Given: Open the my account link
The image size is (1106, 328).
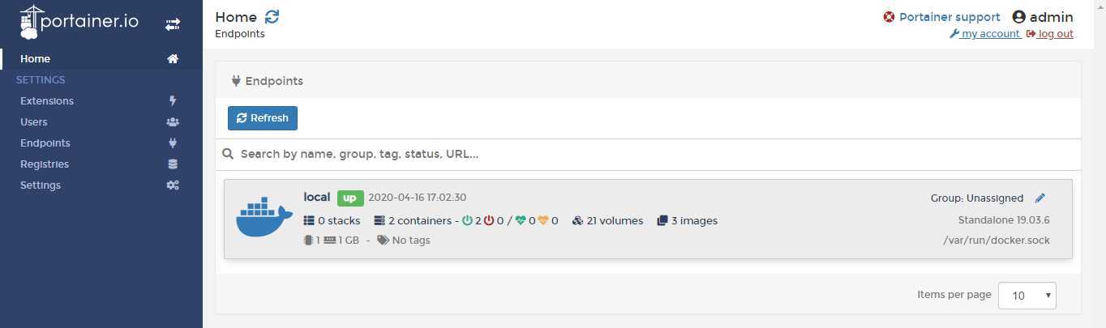Looking at the screenshot, I should point(984,34).
